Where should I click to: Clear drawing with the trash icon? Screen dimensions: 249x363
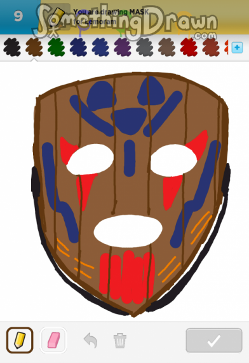click(120, 340)
